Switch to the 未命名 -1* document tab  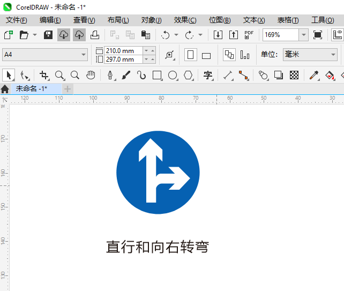coord(36,88)
